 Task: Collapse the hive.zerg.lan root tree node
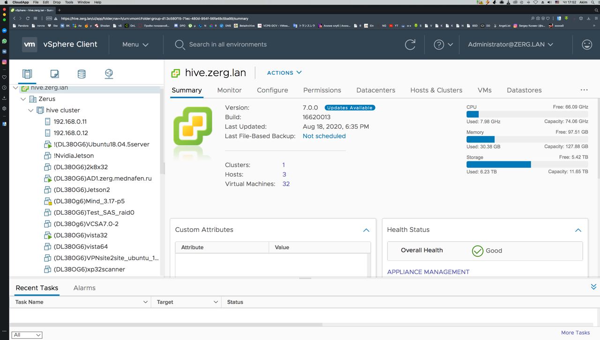(15, 87)
